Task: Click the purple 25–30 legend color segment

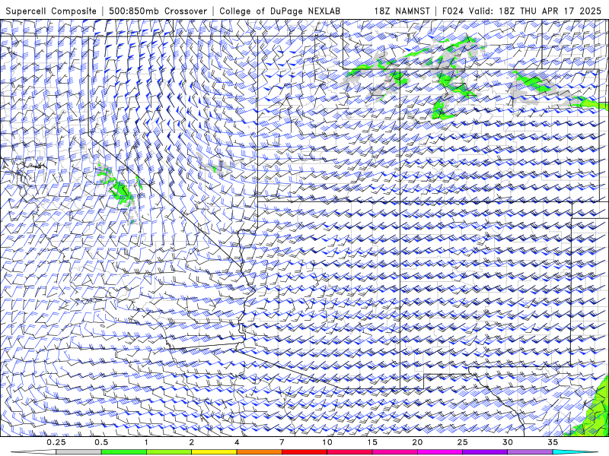Action: (x=485, y=452)
